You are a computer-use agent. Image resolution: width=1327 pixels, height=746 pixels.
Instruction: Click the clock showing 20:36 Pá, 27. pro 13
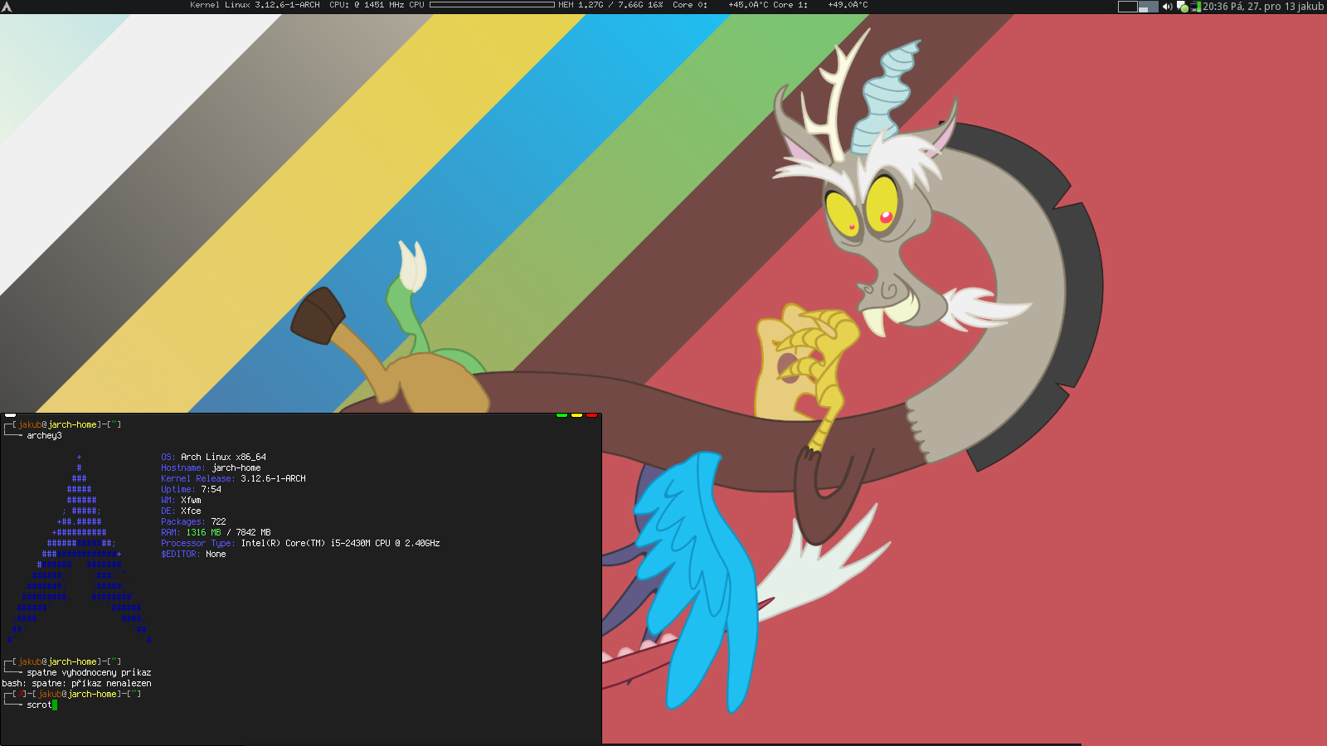pyautogui.click(x=1251, y=7)
